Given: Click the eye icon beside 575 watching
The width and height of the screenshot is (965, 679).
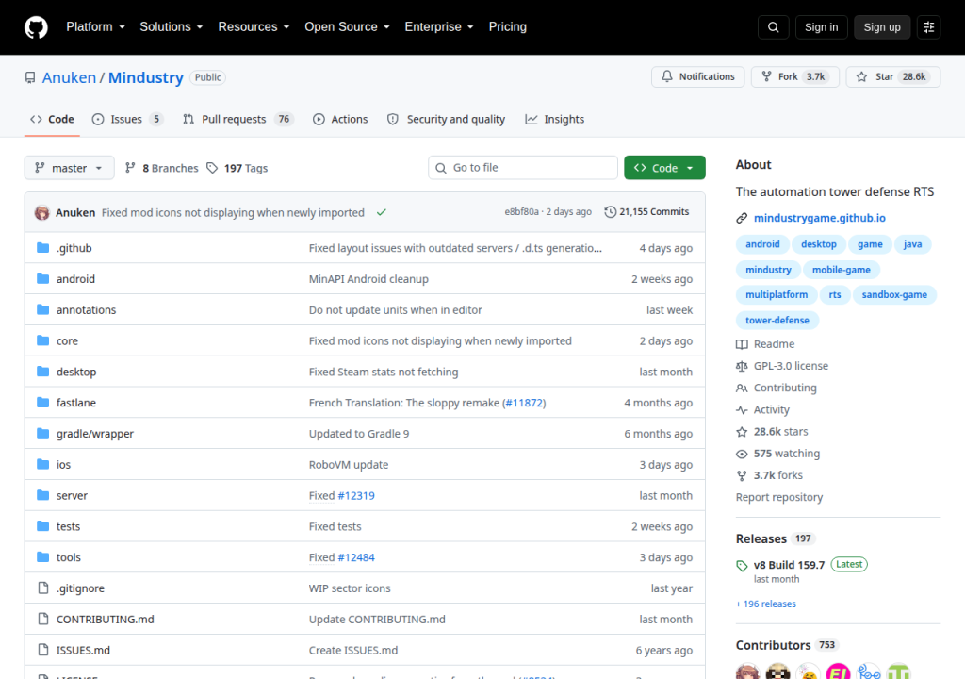Looking at the screenshot, I should pyautogui.click(x=742, y=454).
